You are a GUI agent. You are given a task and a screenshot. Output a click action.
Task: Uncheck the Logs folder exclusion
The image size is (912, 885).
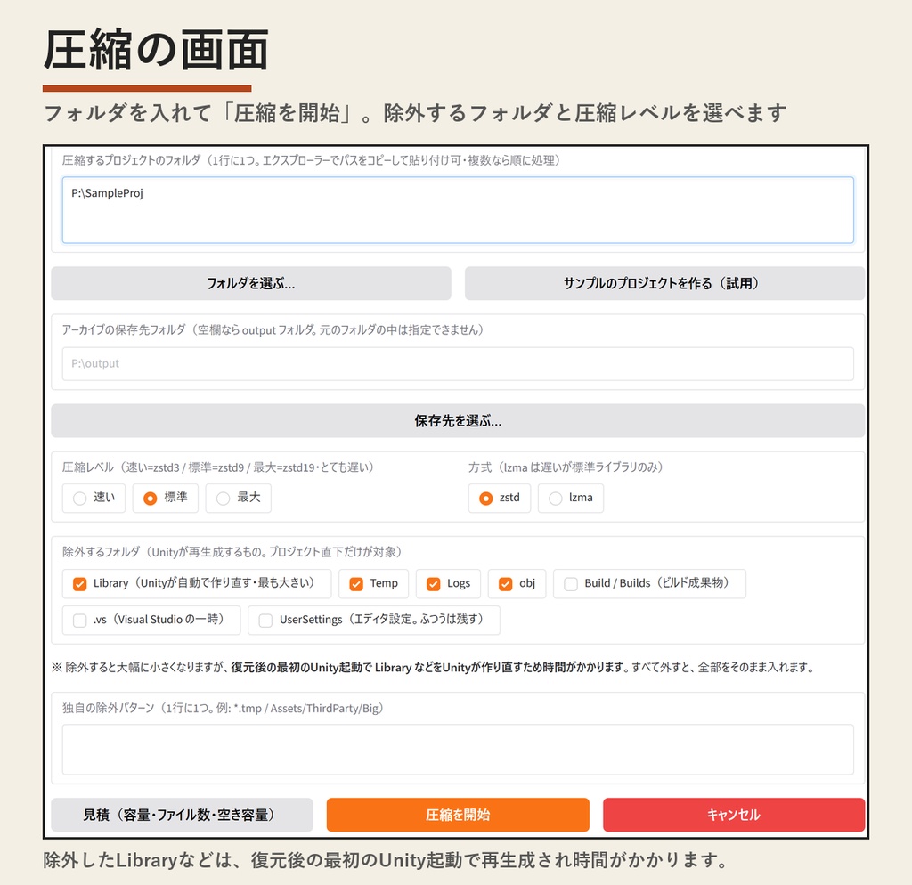coord(434,584)
